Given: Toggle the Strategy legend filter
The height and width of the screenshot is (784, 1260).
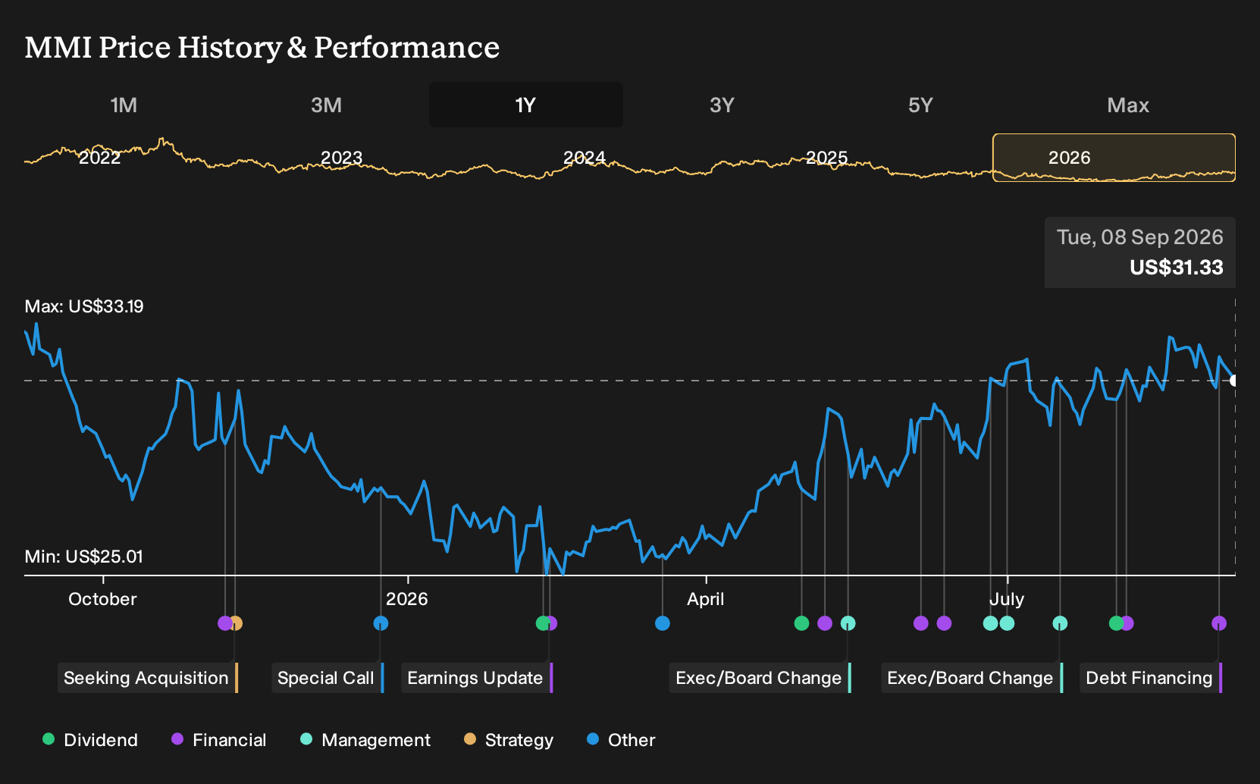Looking at the screenshot, I should [x=509, y=740].
